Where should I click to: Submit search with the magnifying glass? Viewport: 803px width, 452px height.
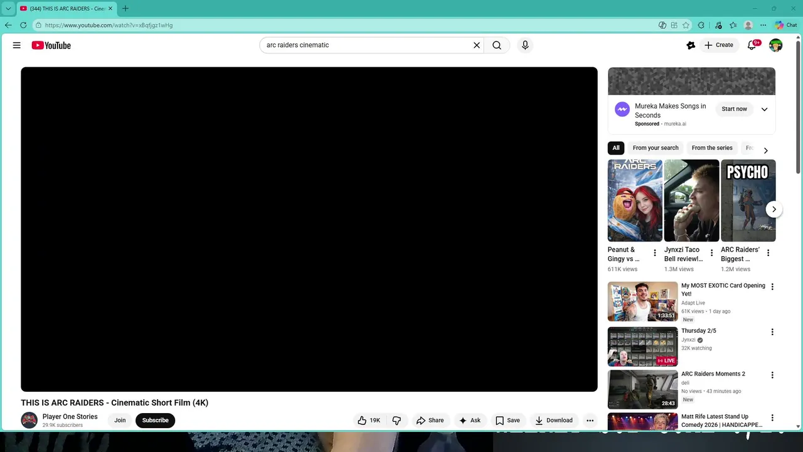(x=497, y=45)
